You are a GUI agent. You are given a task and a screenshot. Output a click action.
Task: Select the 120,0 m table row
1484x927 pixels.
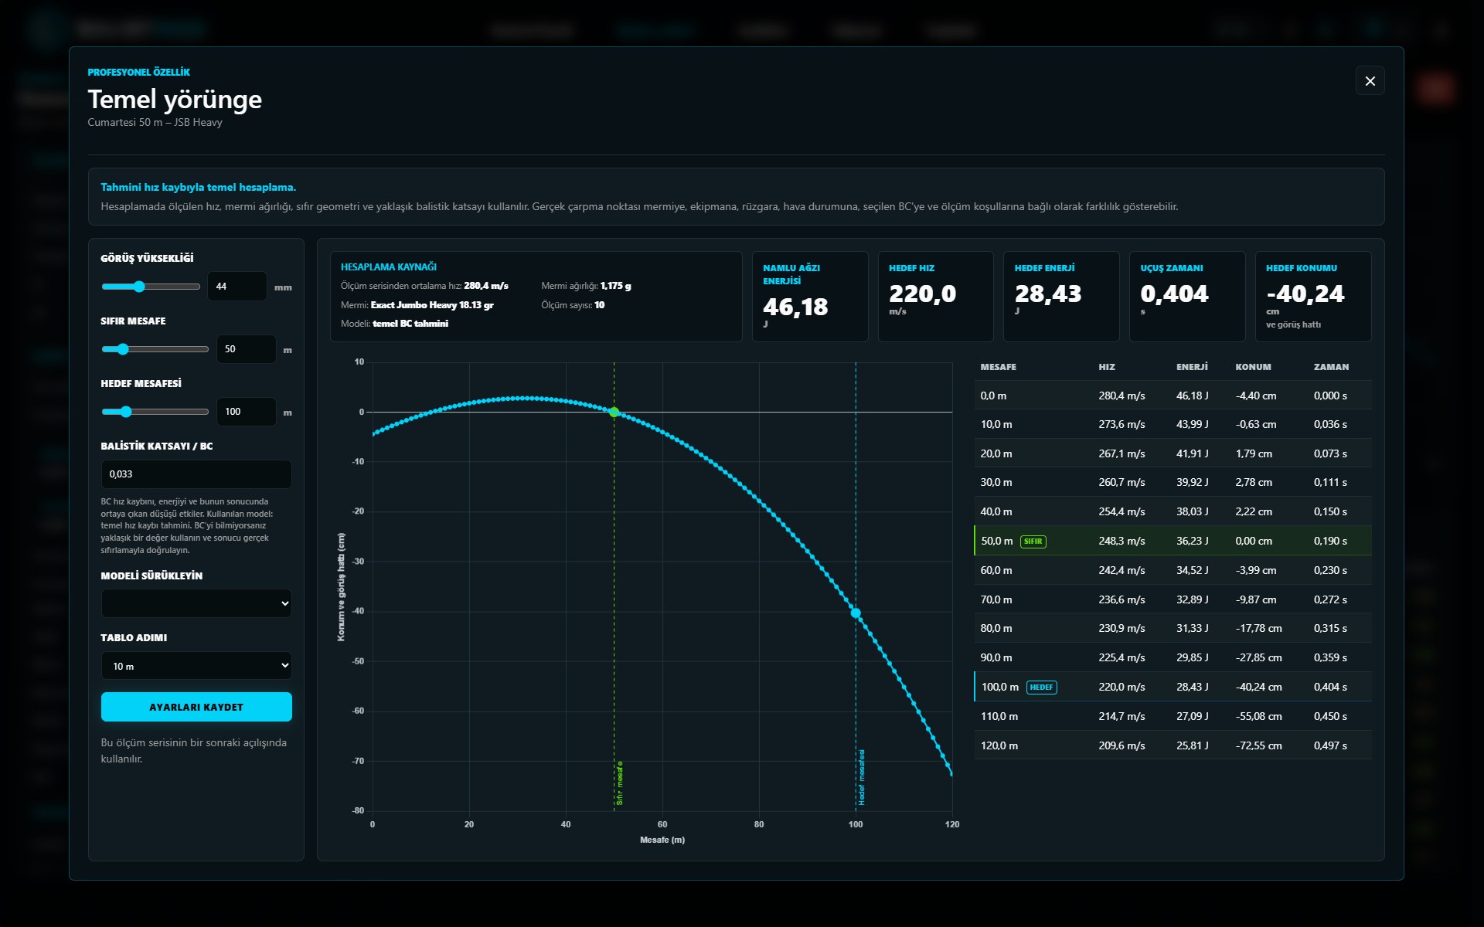click(1173, 745)
